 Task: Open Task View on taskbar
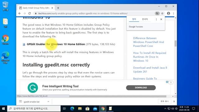[x=64, y=109]
